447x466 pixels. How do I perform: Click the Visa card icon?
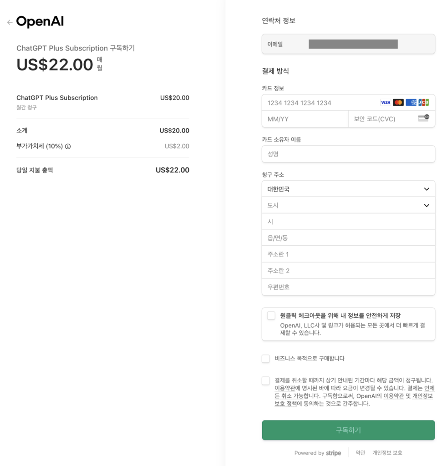(385, 102)
